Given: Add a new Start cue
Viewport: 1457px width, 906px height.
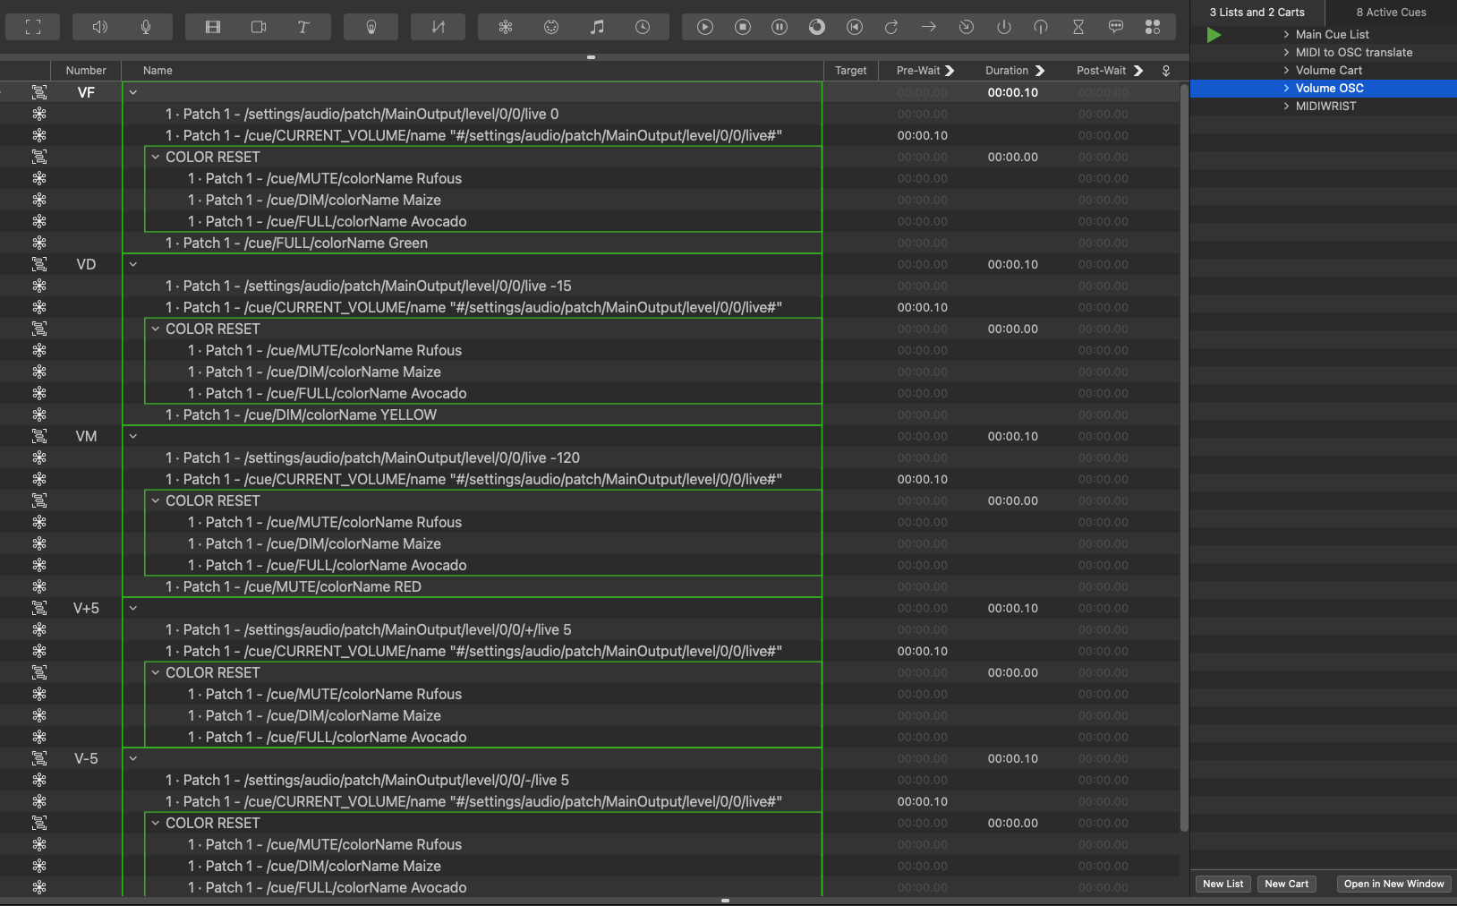Looking at the screenshot, I should coord(705,27).
